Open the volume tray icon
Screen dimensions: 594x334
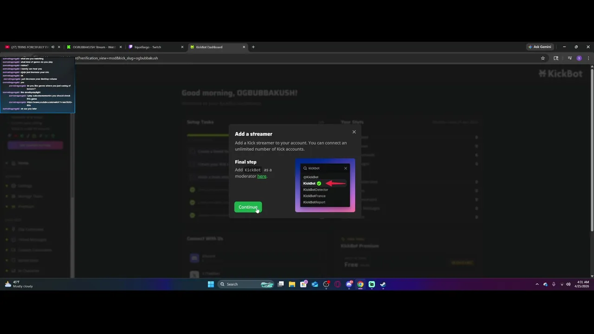pos(568,284)
